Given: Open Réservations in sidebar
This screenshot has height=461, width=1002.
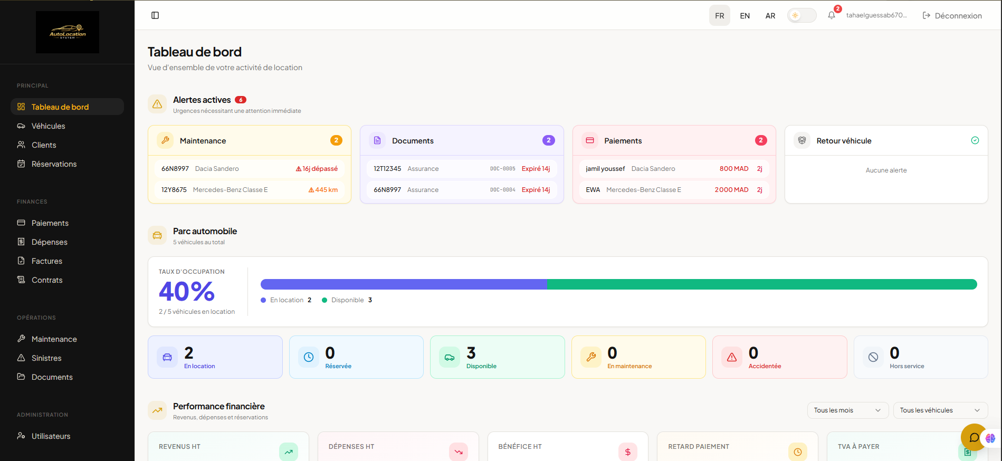Looking at the screenshot, I should [67, 164].
